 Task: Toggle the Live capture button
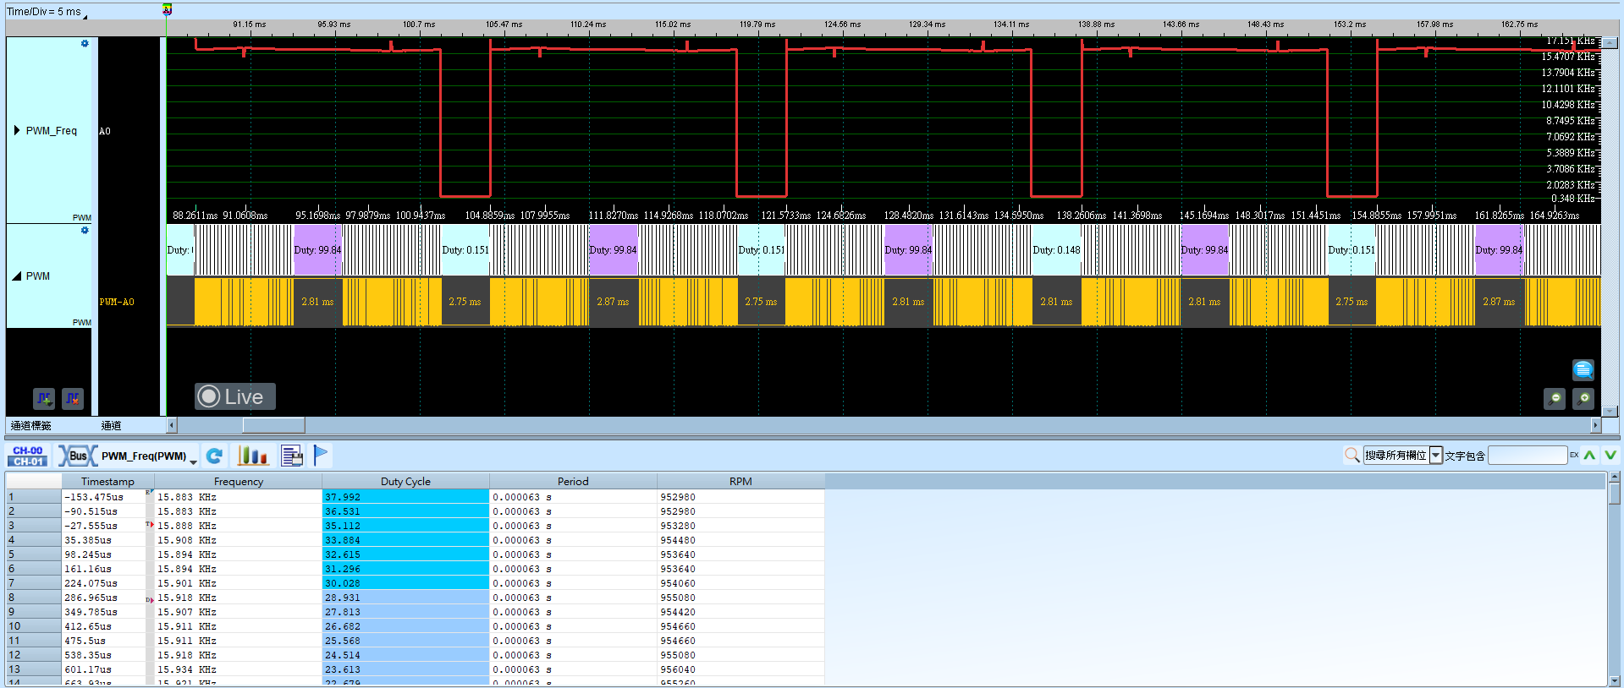coord(234,396)
